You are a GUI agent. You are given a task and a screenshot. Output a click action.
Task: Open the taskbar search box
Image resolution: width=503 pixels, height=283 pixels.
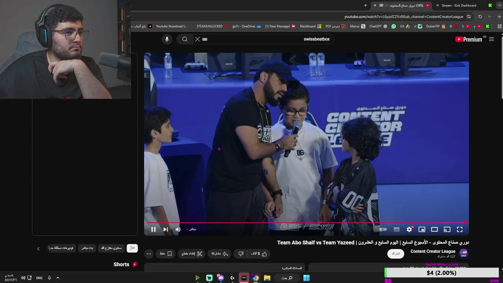click(287, 278)
